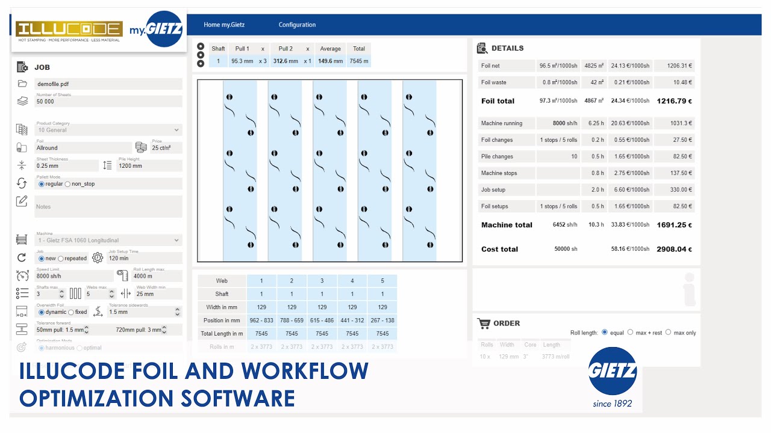
Task: Click the notes pencil icon
Action: tap(22, 201)
